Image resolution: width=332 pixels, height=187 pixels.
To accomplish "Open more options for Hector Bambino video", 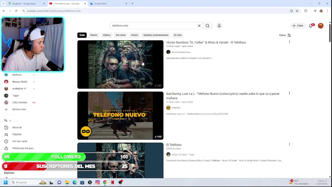I will point(289,42).
